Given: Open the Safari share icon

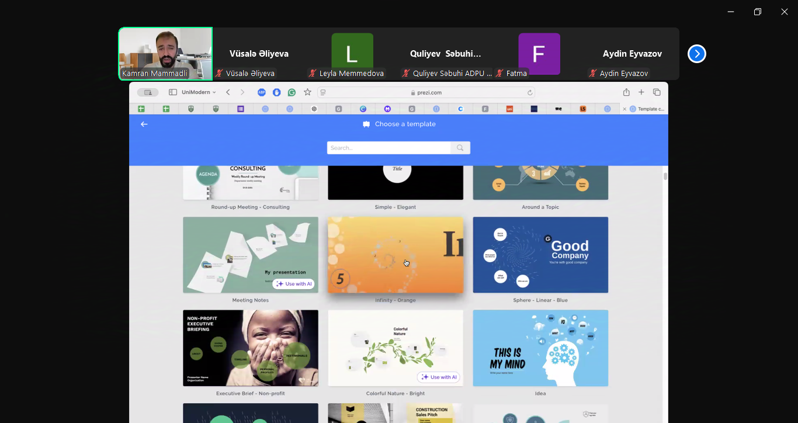Looking at the screenshot, I should (626, 92).
